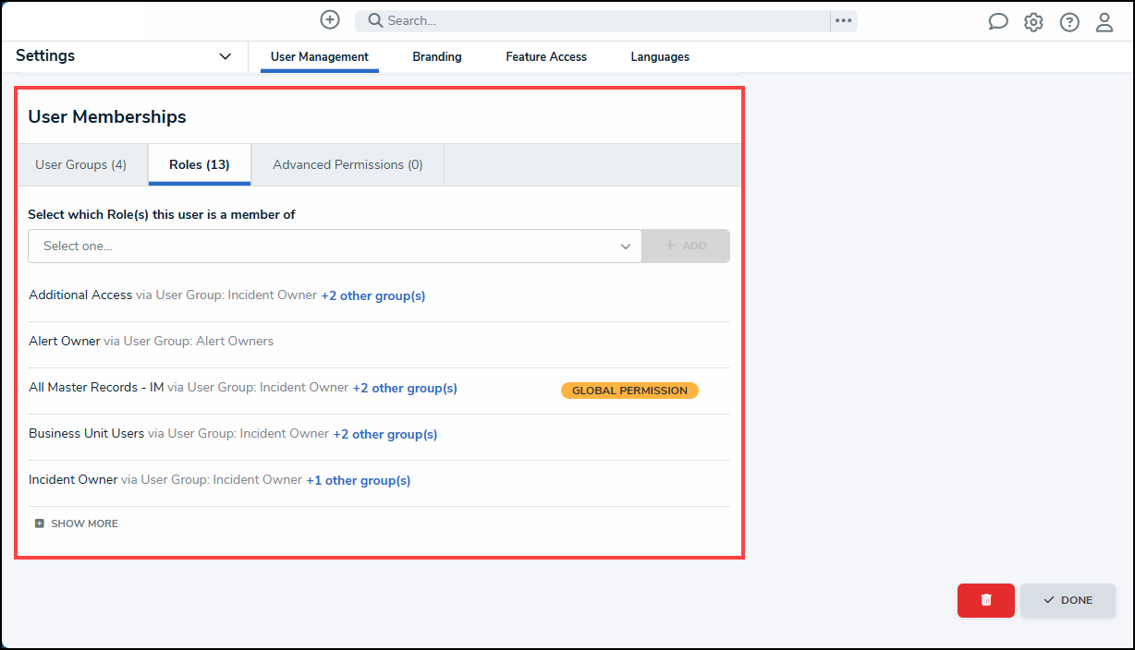Open the settings gear icon
Image resolution: width=1135 pixels, height=650 pixels.
[x=1033, y=22]
